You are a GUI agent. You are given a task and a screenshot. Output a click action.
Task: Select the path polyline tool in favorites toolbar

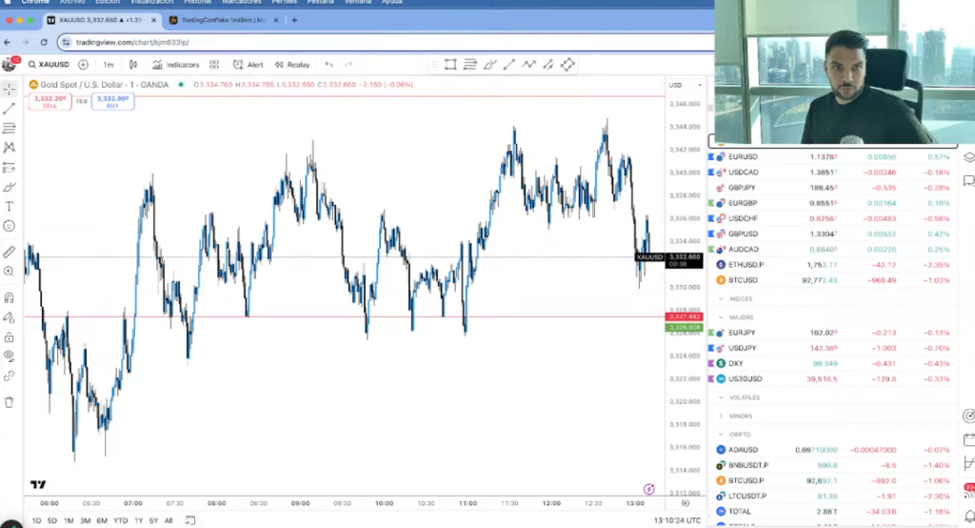(528, 64)
